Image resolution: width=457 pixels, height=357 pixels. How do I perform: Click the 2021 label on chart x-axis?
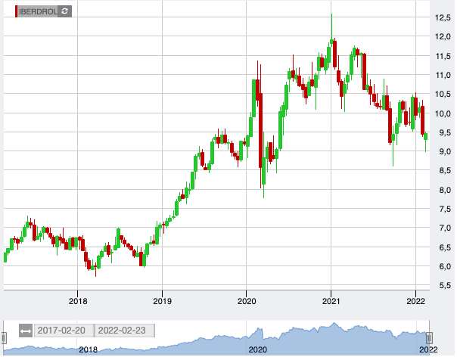point(331,301)
